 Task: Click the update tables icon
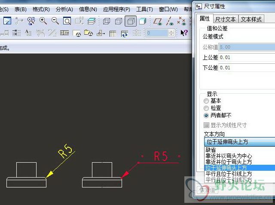point(125,33)
